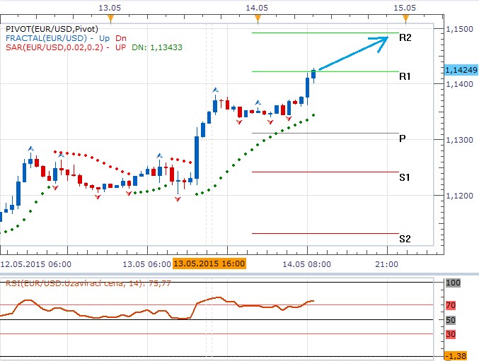Click the highlighted 13.05.2015 16:00 time label

(x=209, y=264)
